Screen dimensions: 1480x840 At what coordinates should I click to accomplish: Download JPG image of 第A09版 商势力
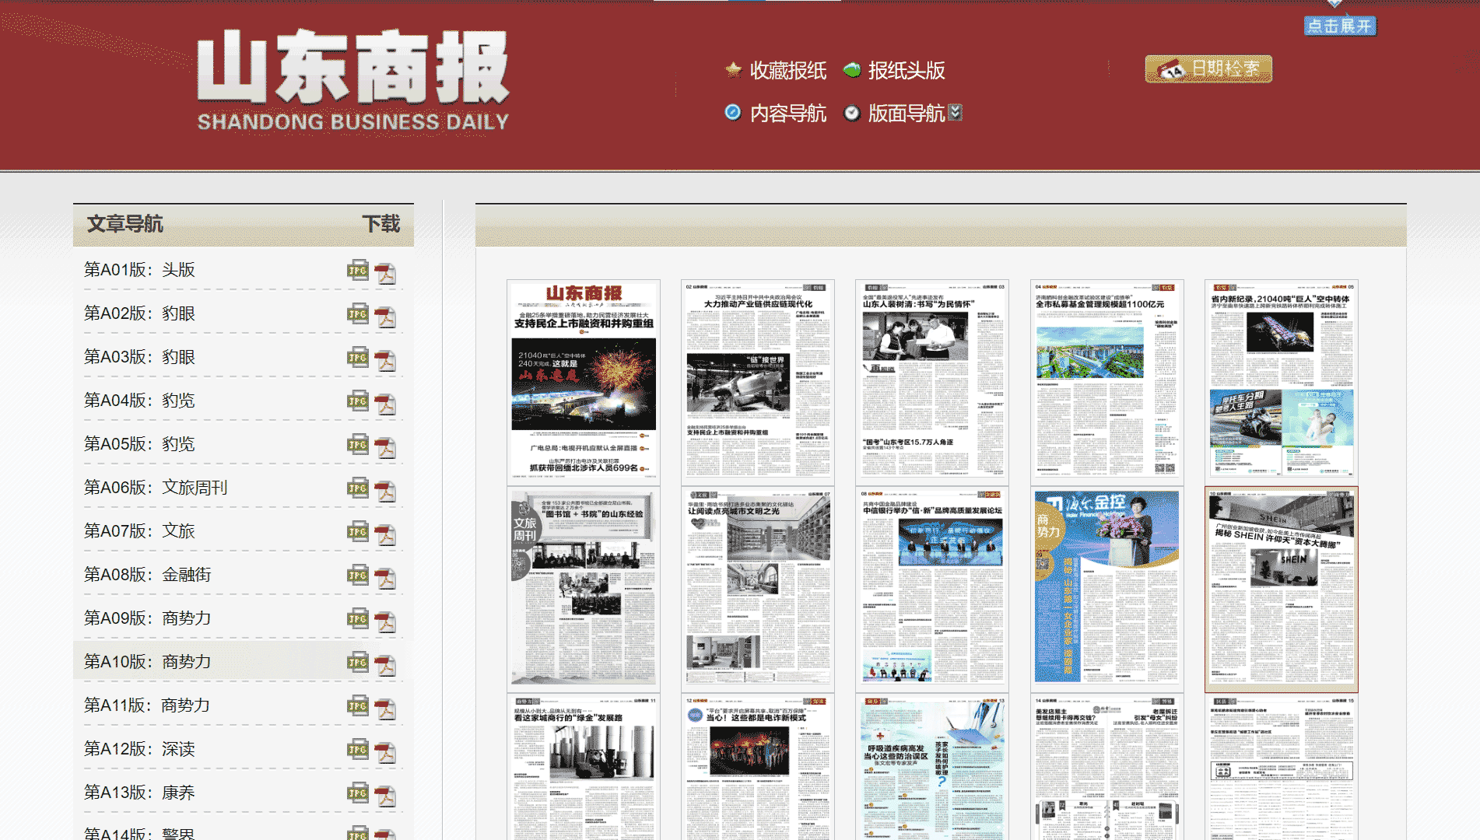[x=358, y=618]
